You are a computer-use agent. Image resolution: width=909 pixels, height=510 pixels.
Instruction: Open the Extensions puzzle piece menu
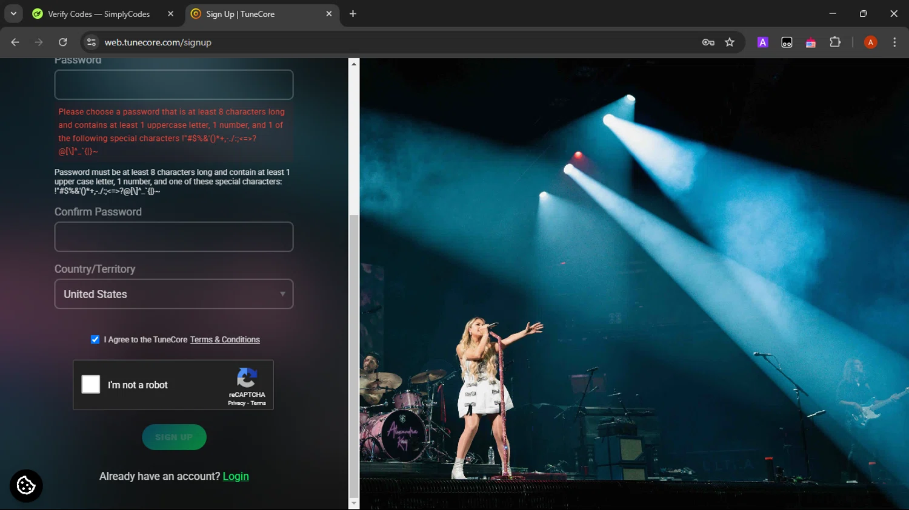point(835,42)
